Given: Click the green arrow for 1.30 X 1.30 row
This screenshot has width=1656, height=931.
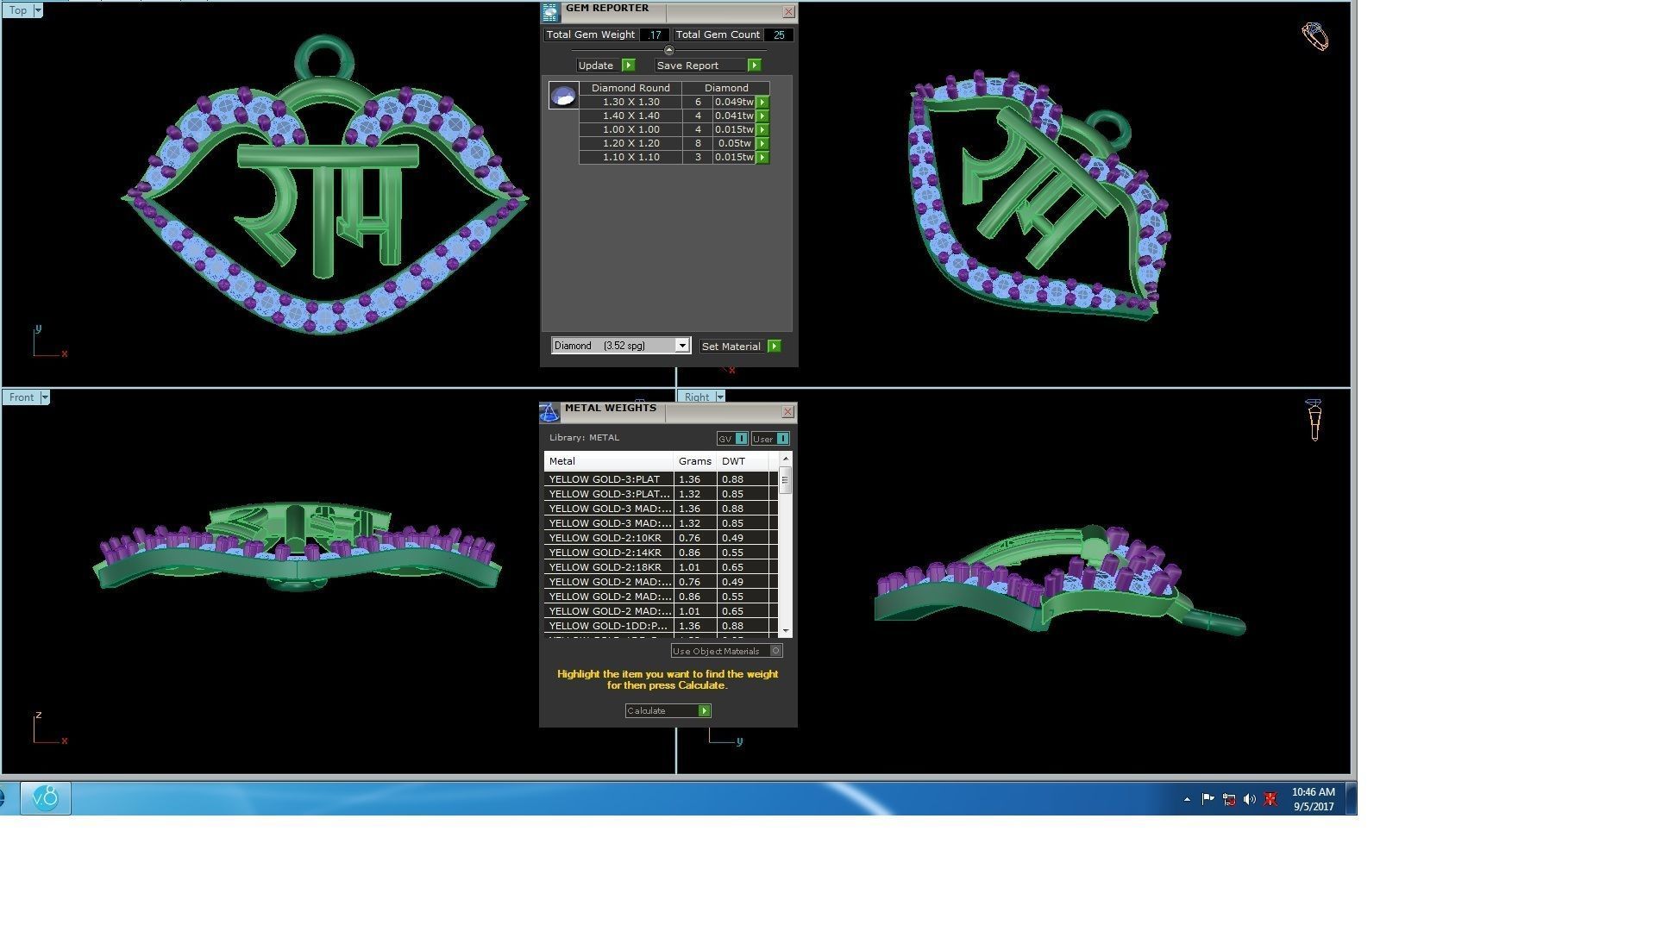Looking at the screenshot, I should 762,102.
